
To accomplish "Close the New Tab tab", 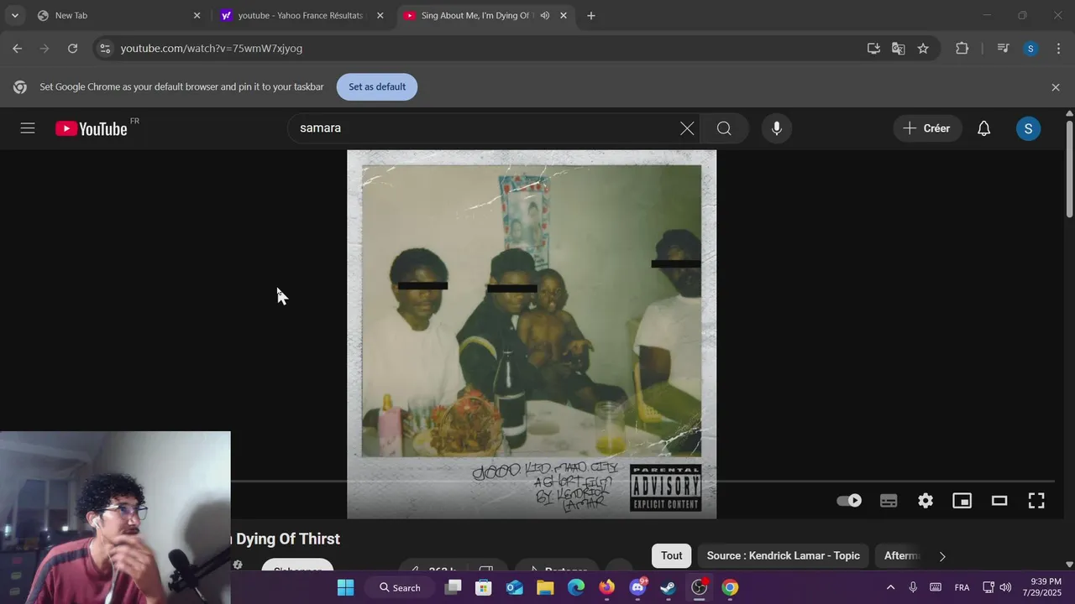I will coord(197,15).
